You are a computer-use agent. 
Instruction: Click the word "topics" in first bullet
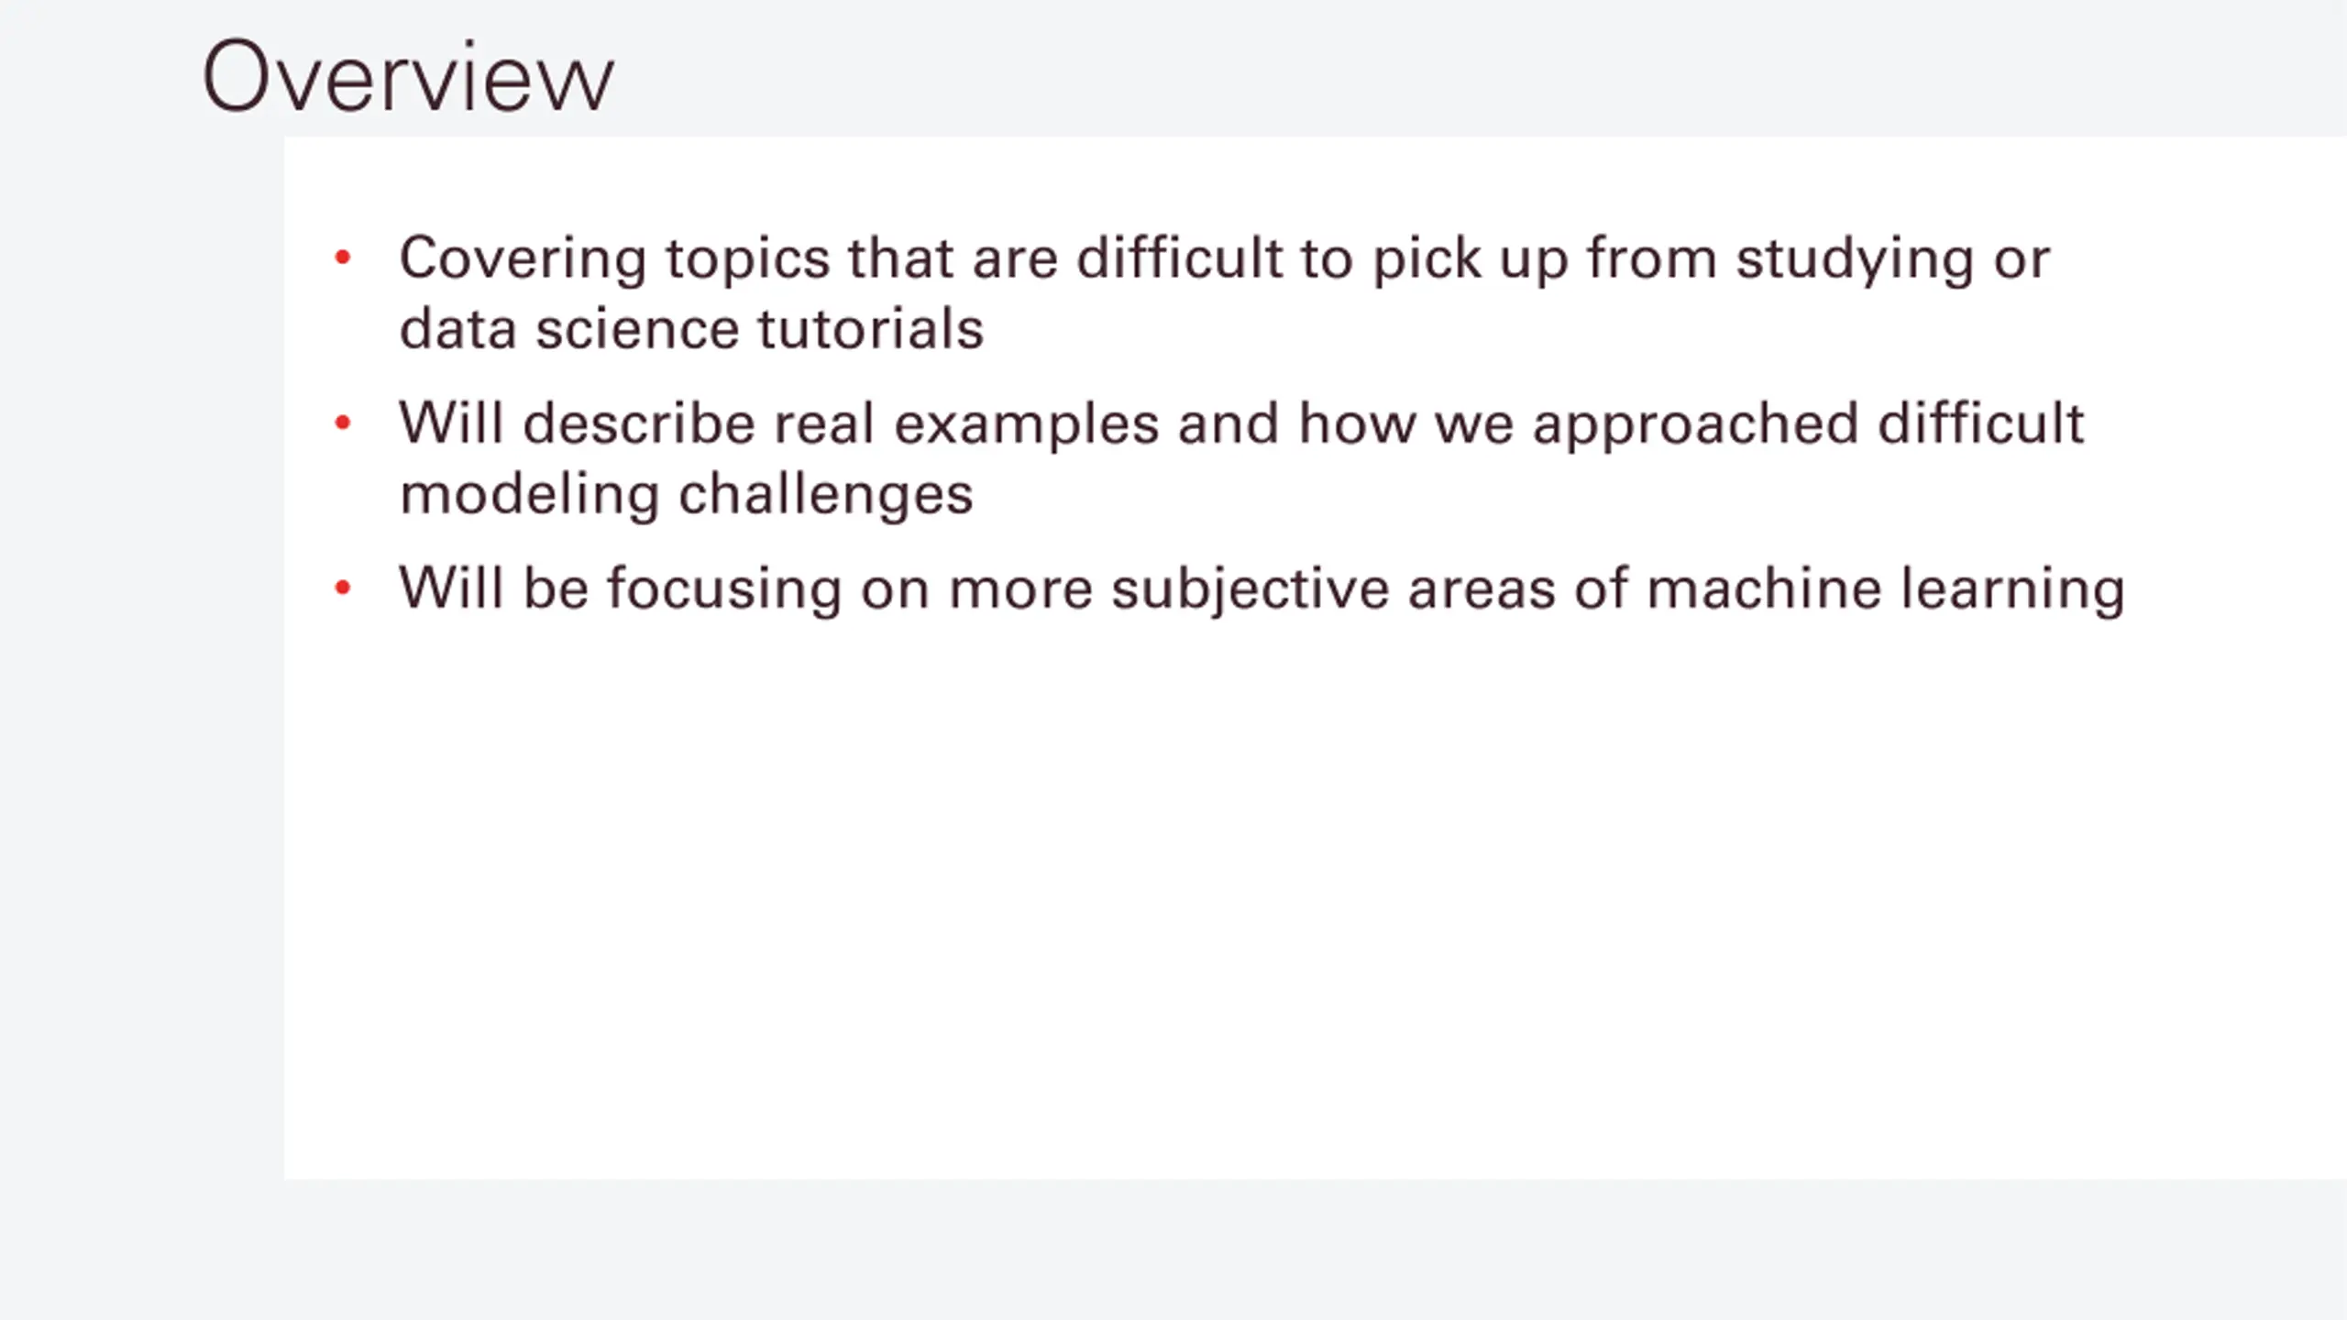[747, 260]
